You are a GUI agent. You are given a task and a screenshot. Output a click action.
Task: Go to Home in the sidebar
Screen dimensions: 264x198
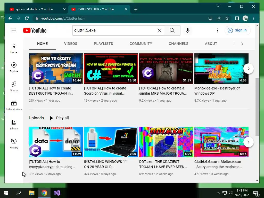pyautogui.click(x=14, y=48)
